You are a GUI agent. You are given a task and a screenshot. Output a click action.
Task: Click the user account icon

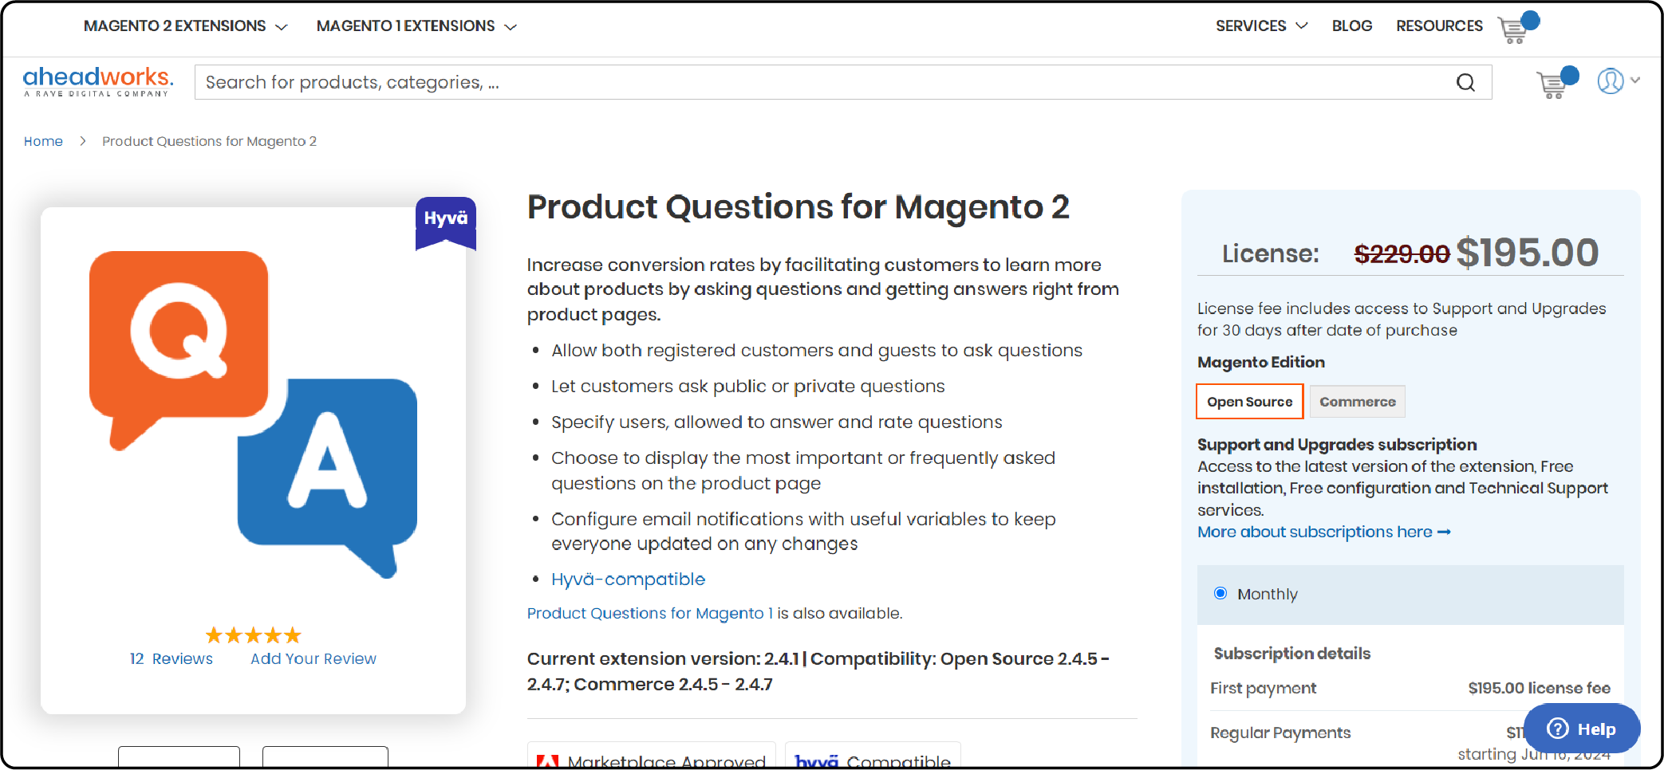pyautogui.click(x=1610, y=81)
